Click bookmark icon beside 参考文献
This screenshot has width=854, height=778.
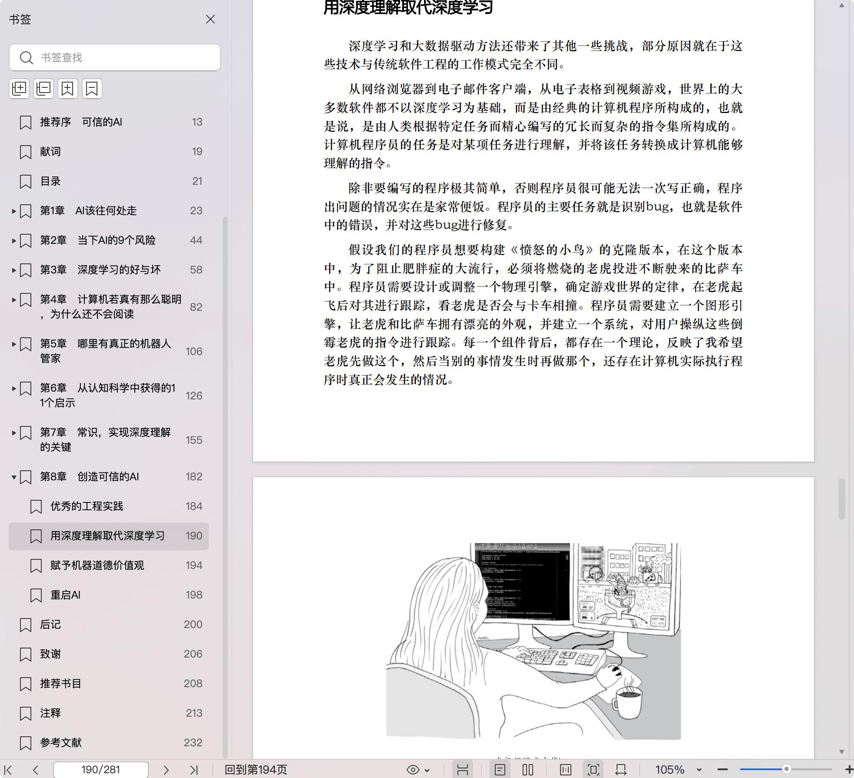pos(26,743)
